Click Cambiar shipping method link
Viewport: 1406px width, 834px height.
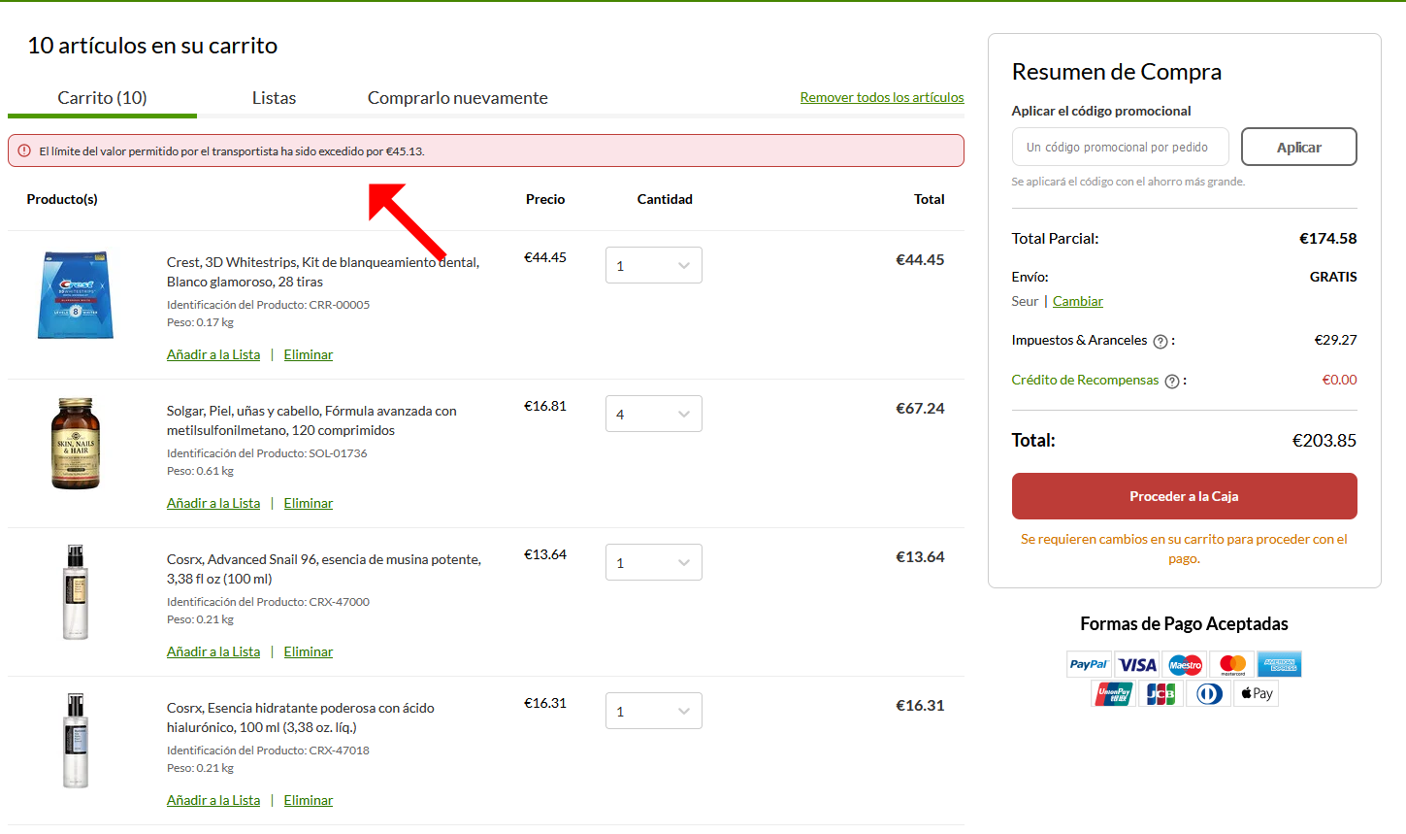pyautogui.click(x=1078, y=301)
